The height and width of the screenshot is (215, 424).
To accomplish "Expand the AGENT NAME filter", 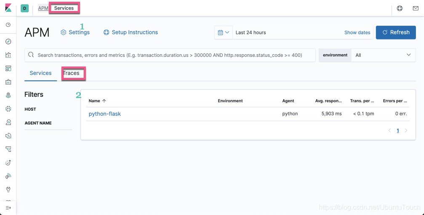I will pos(38,123).
